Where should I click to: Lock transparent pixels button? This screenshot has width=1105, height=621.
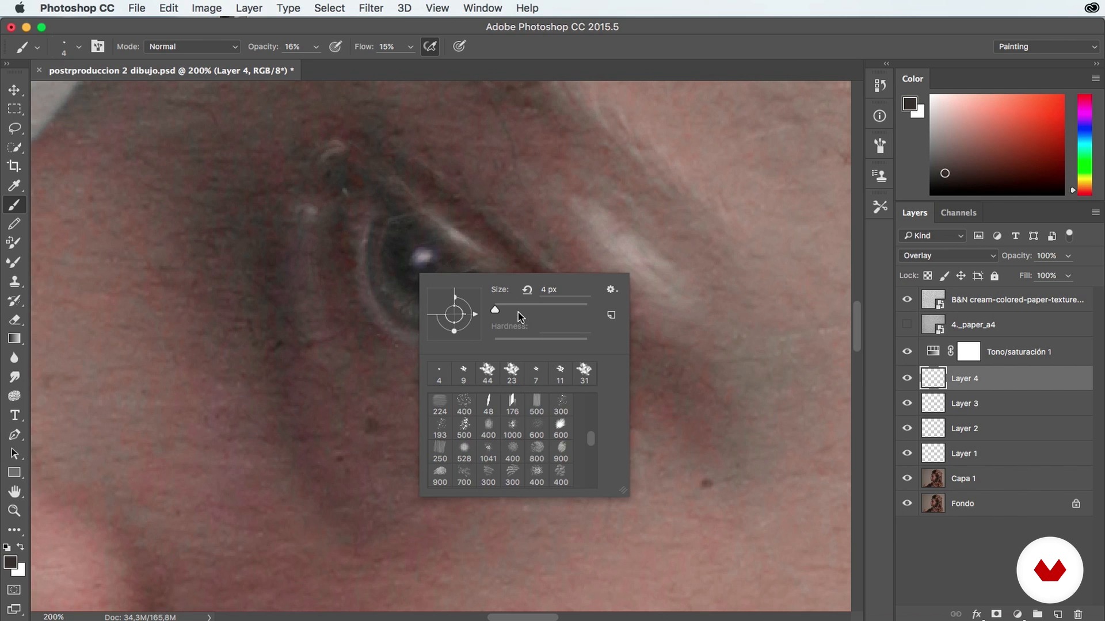928,275
